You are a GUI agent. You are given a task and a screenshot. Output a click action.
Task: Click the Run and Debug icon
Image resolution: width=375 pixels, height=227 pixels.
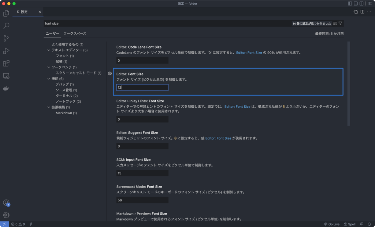pos(6,50)
